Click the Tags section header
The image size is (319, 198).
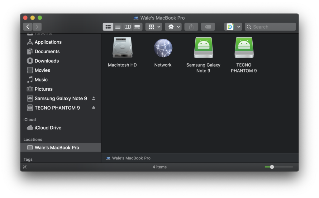(28, 160)
